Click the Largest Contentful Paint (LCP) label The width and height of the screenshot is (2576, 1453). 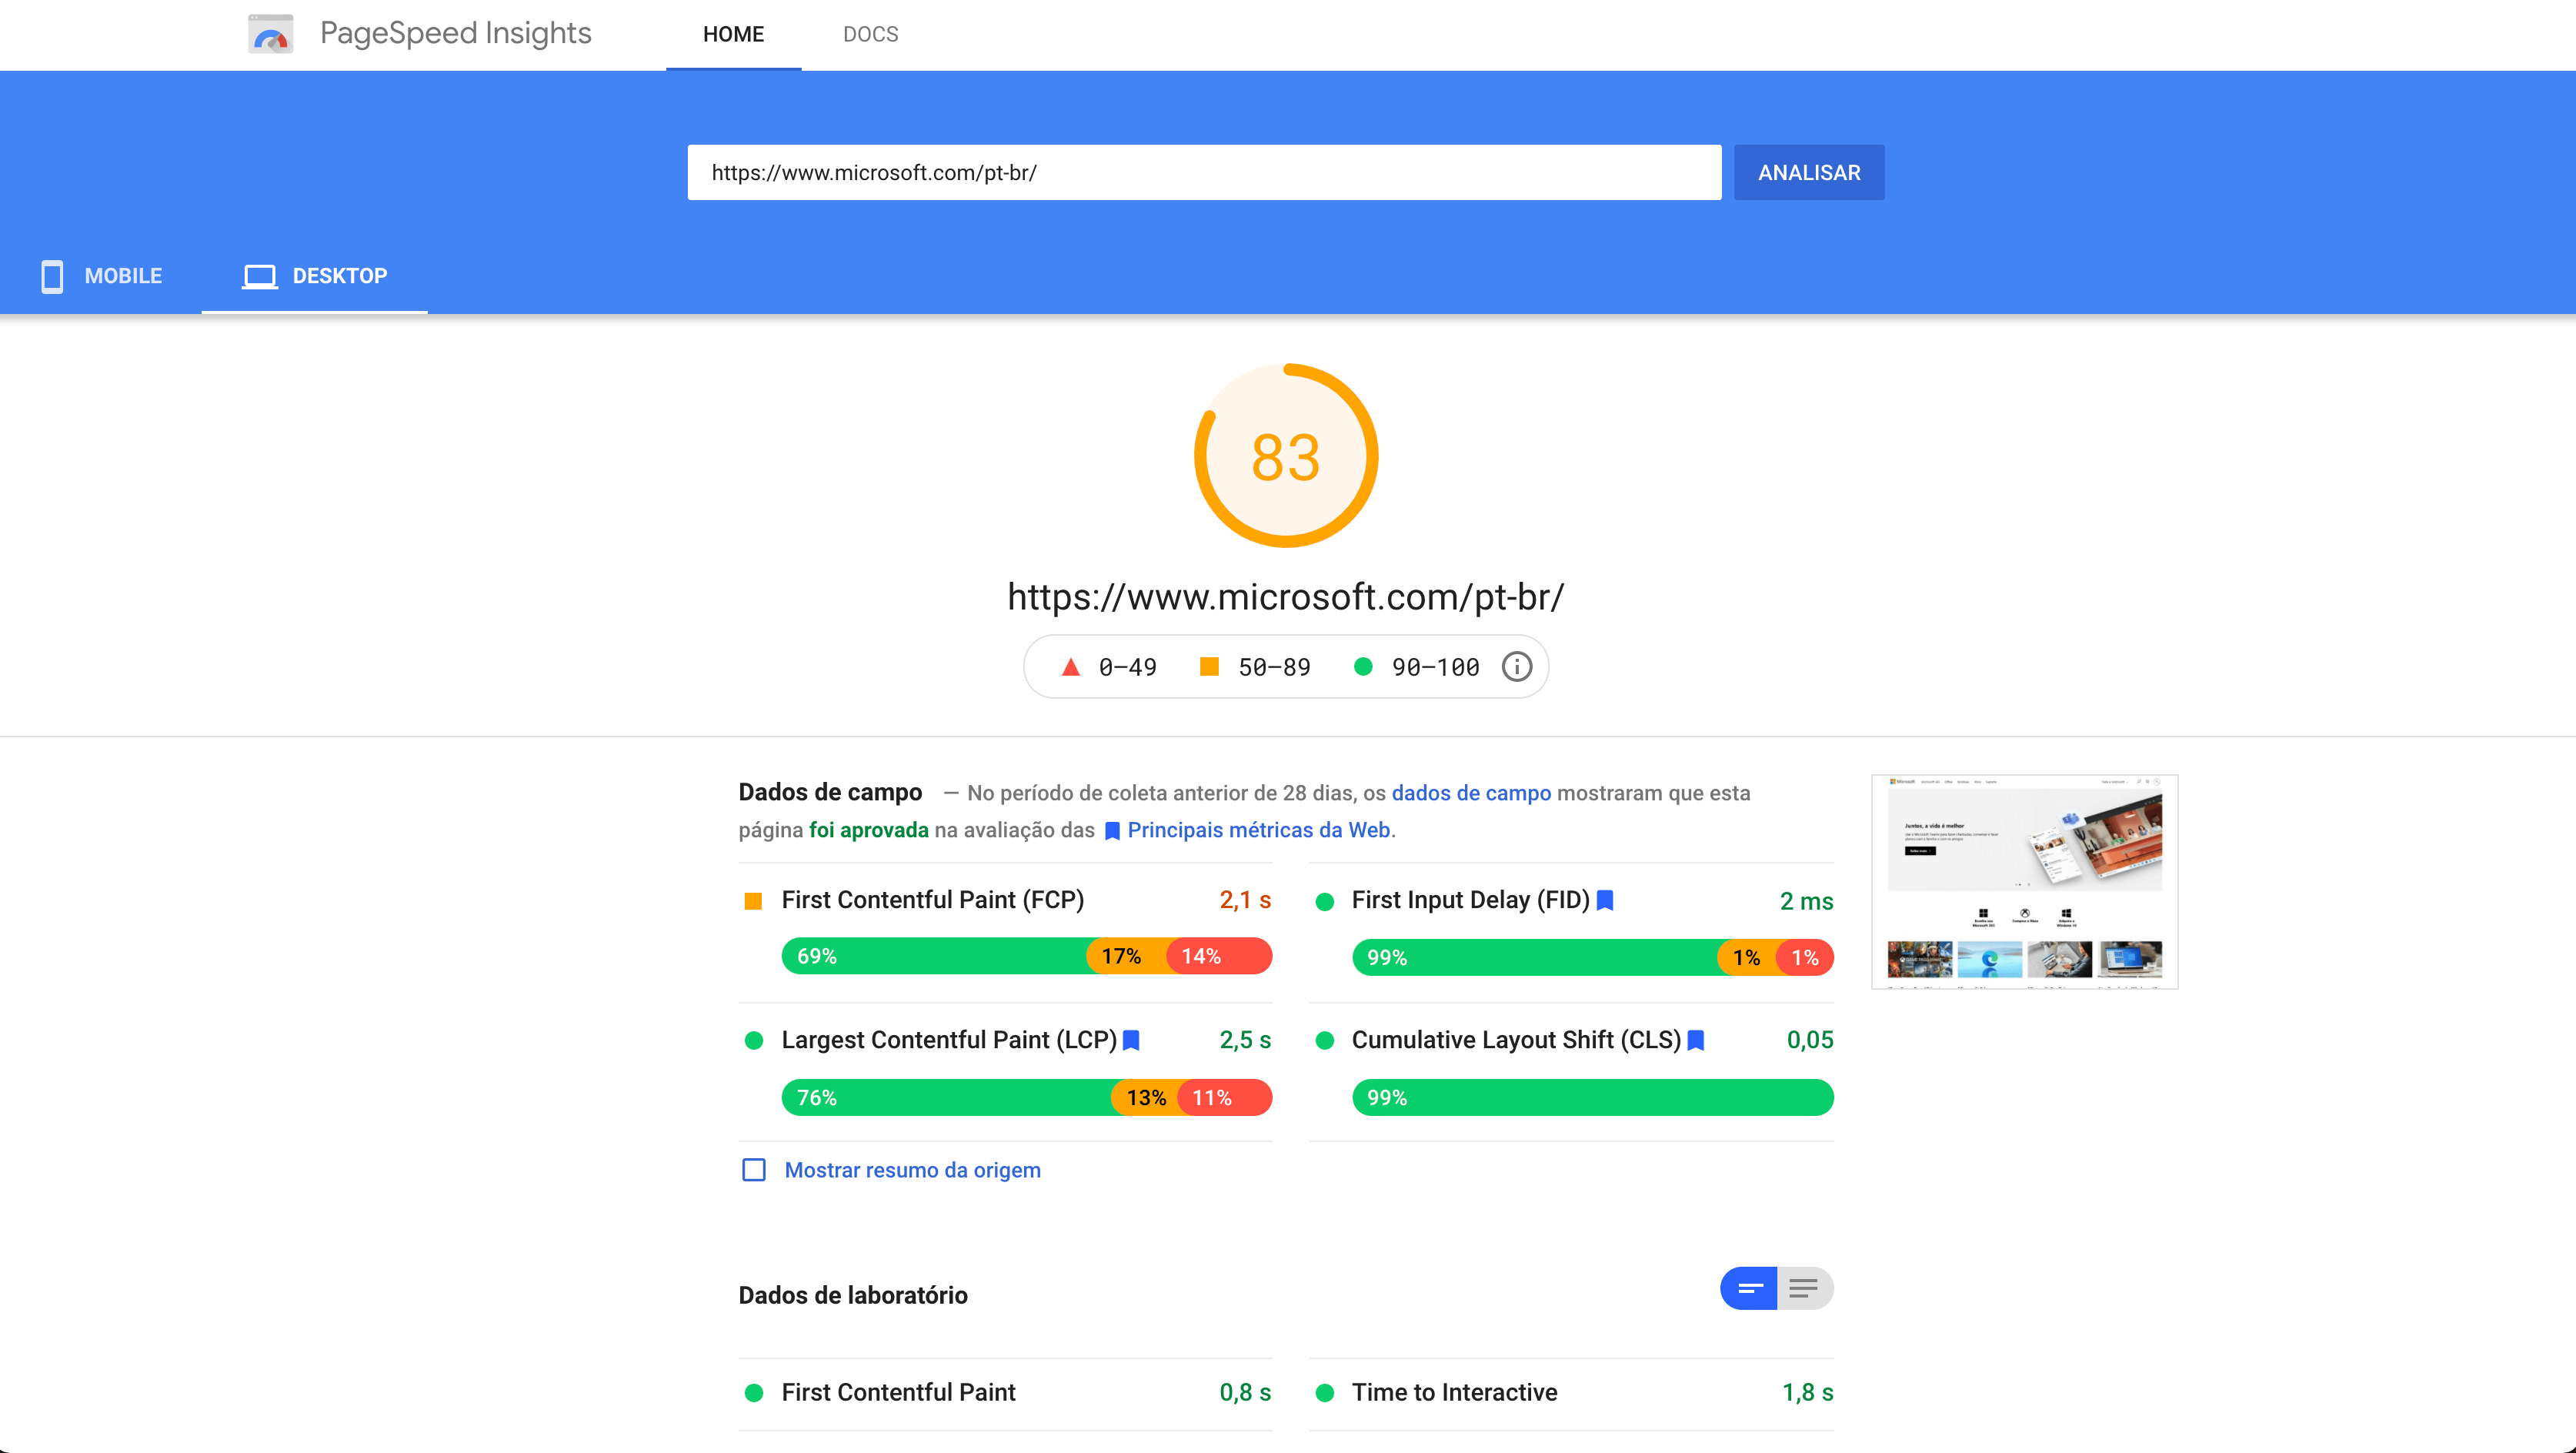point(949,1040)
